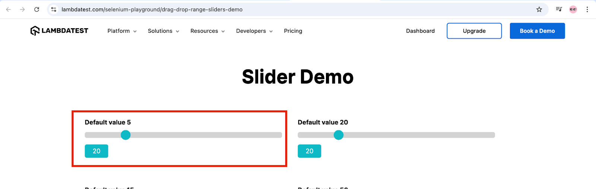Viewport: 596px width, 189px height.
Task: Go to the Dashboard link
Action: 420,31
